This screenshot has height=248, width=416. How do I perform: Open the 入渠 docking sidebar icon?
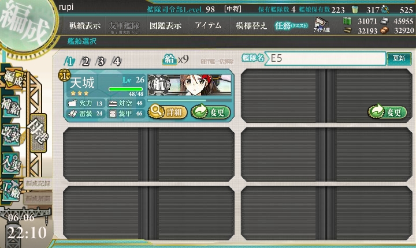[11, 163]
